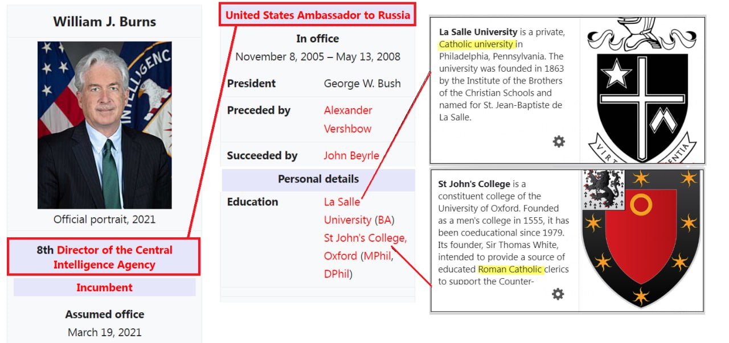The image size is (729, 343).
Task: Click the highlighted Catholic university text
Action: (477, 44)
